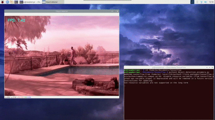Open the volume control speaker icon

[206, 2]
